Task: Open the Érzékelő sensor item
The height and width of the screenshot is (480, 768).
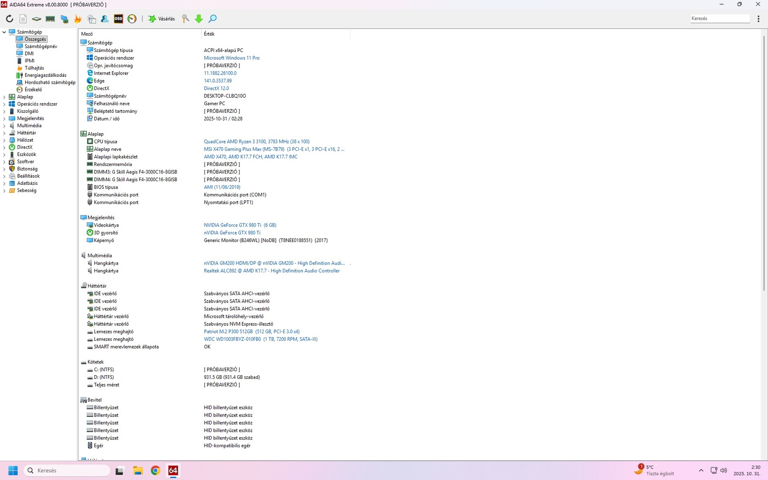Action: 33,89
